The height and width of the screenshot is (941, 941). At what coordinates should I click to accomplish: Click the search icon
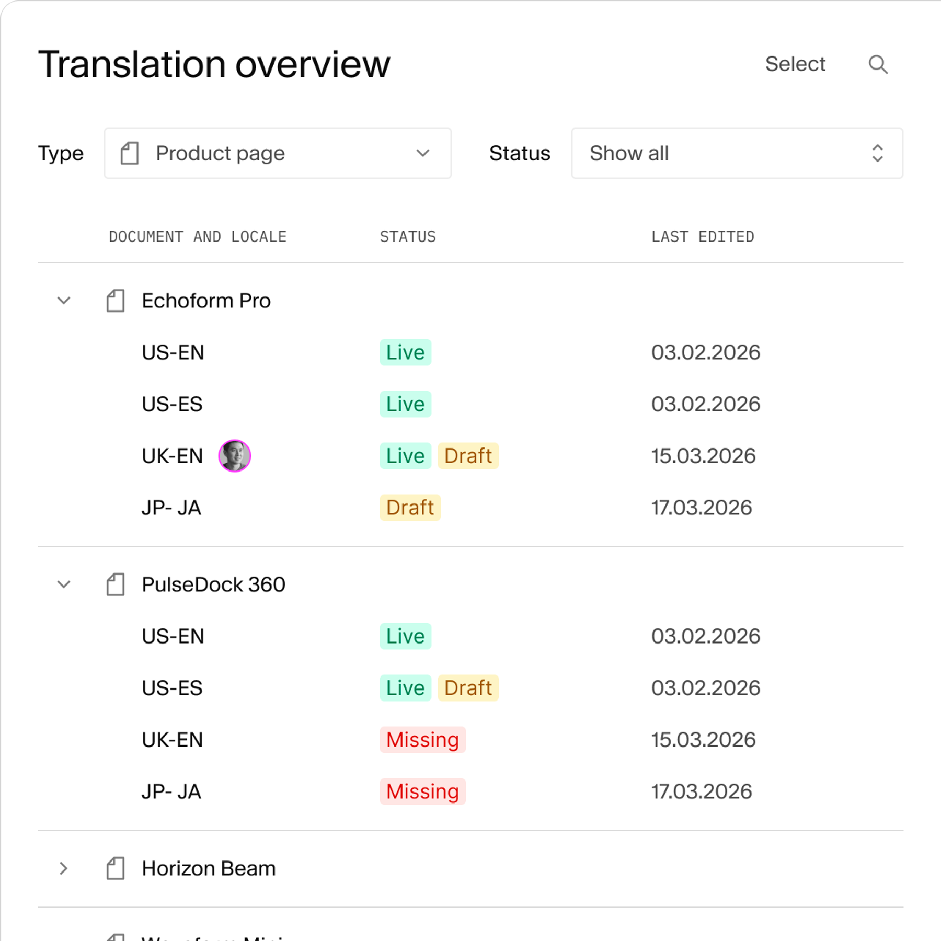click(878, 64)
